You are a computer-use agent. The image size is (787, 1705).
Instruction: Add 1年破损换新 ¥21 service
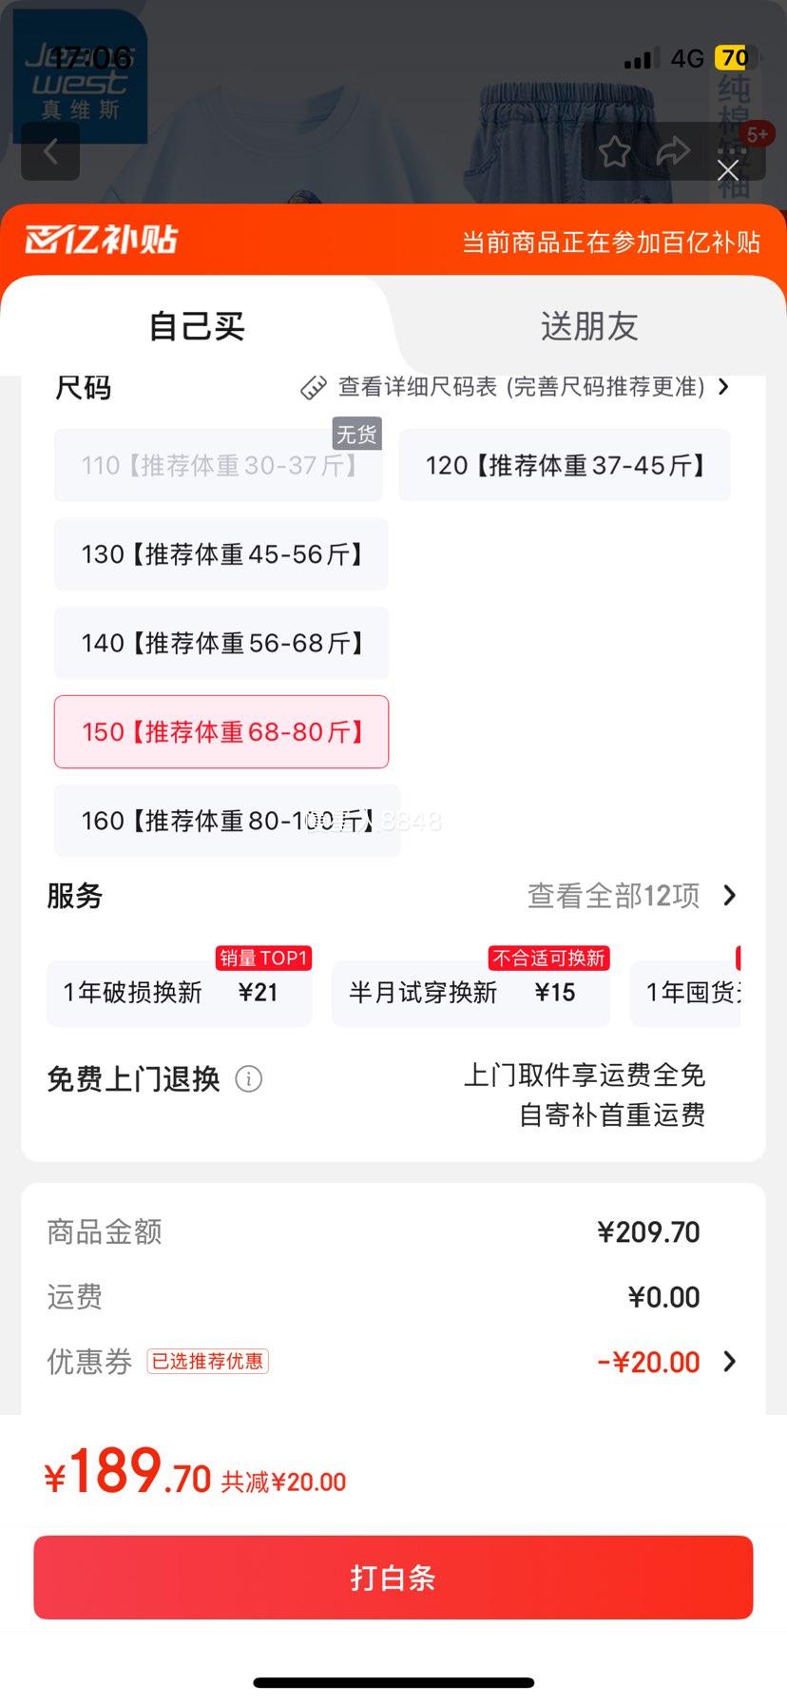(x=179, y=993)
